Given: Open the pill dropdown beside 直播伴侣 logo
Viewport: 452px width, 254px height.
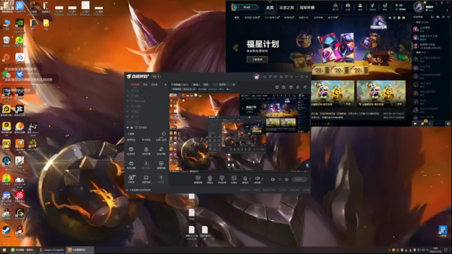Looking at the screenshot, I should 156,76.
